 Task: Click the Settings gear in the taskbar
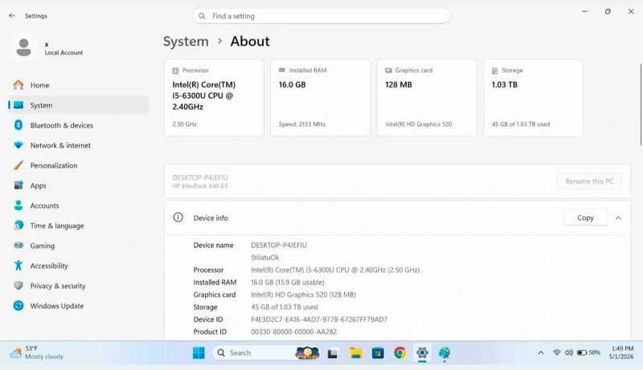(x=422, y=353)
